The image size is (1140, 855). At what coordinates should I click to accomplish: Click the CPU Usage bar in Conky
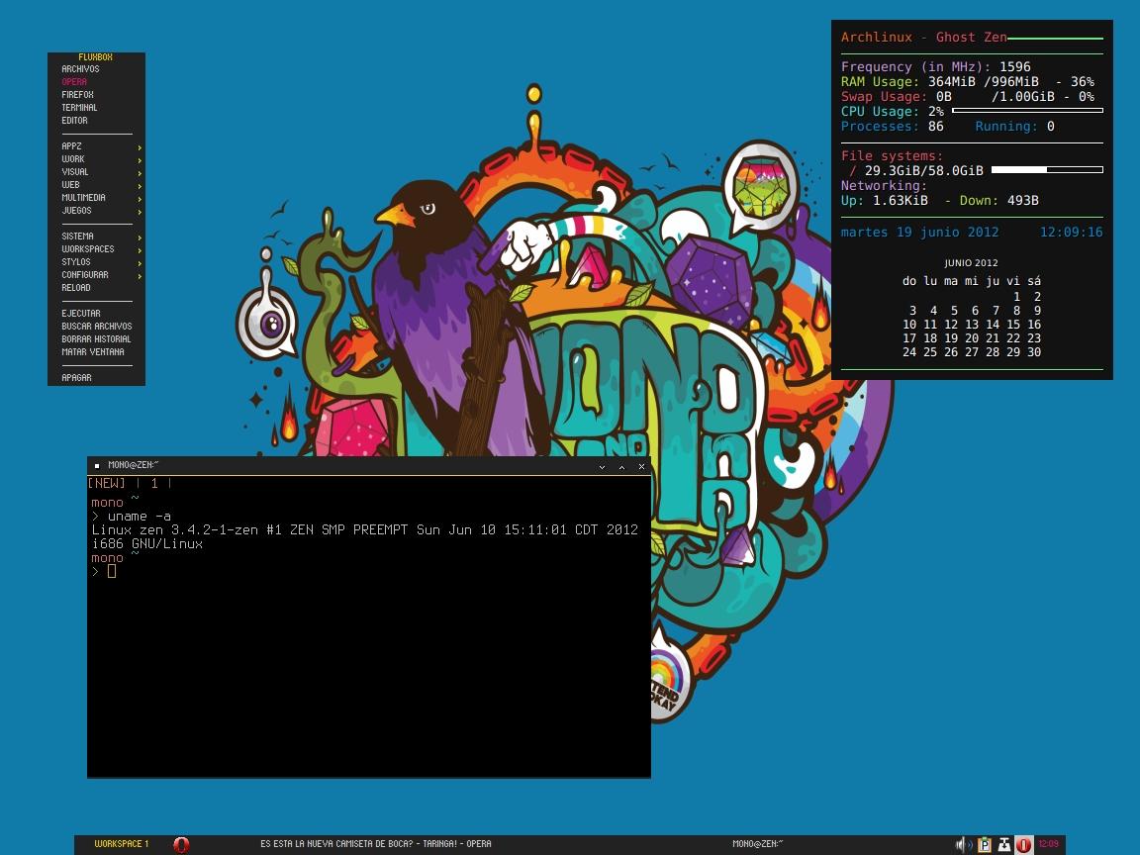[x=1027, y=111]
